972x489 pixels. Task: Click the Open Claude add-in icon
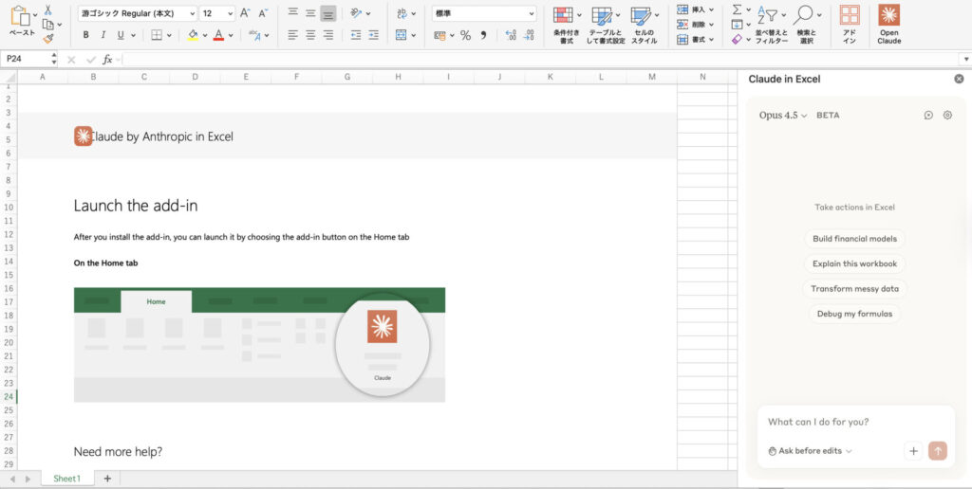[888, 16]
